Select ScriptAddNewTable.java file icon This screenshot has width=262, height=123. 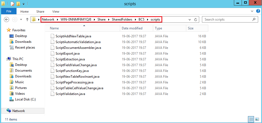pyautogui.click(x=53, y=36)
